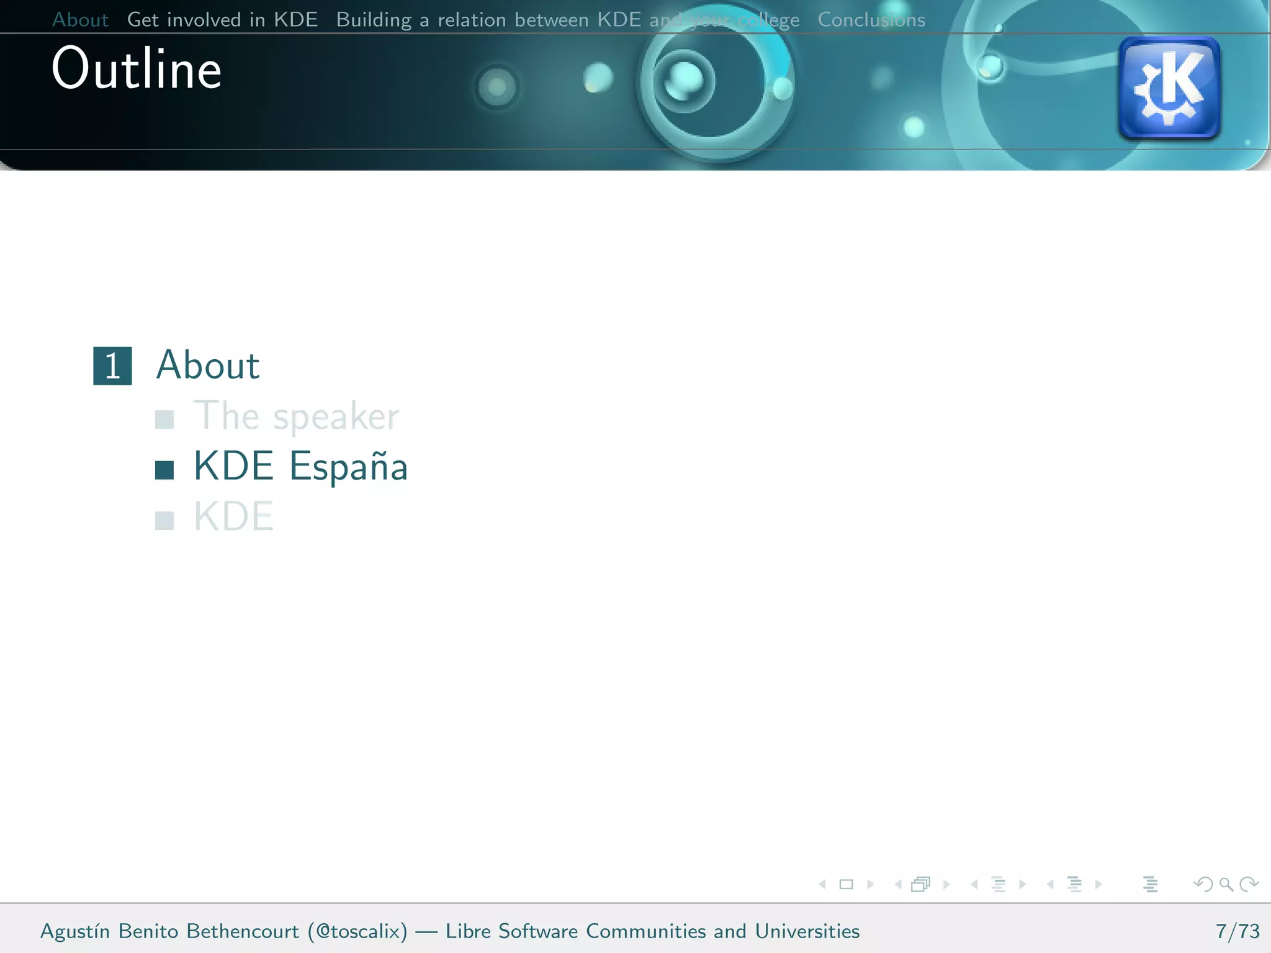Click the numbered 1 section box
This screenshot has height=953, width=1271.
pyautogui.click(x=112, y=366)
